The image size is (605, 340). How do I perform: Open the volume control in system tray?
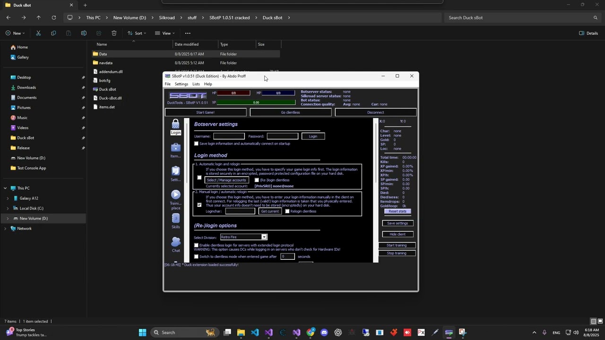(576, 332)
